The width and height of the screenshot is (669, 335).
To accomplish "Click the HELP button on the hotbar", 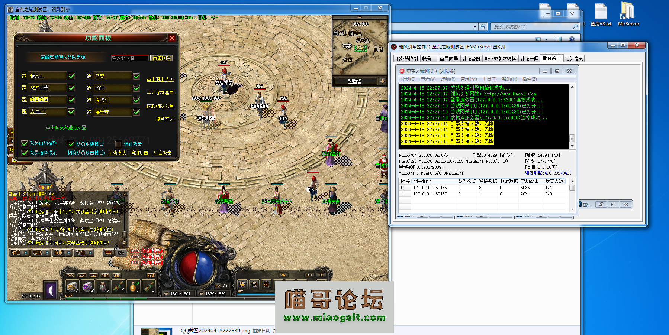I will tap(151, 275).
